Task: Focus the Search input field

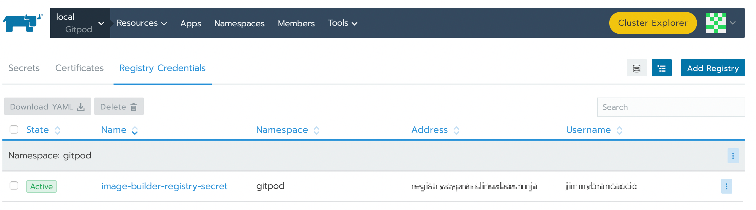Action: click(671, 107)
